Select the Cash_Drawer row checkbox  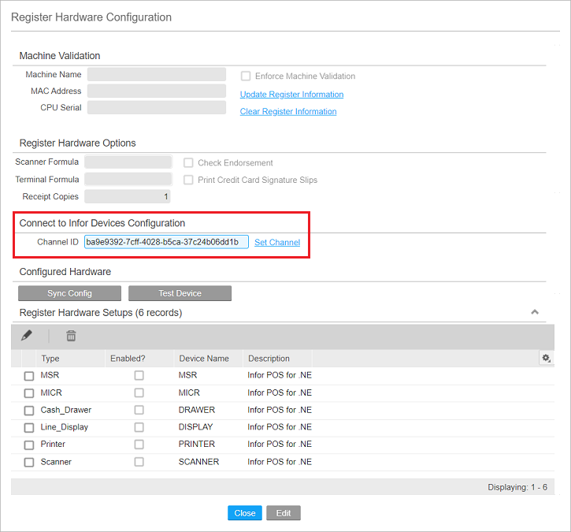(29, 411)
